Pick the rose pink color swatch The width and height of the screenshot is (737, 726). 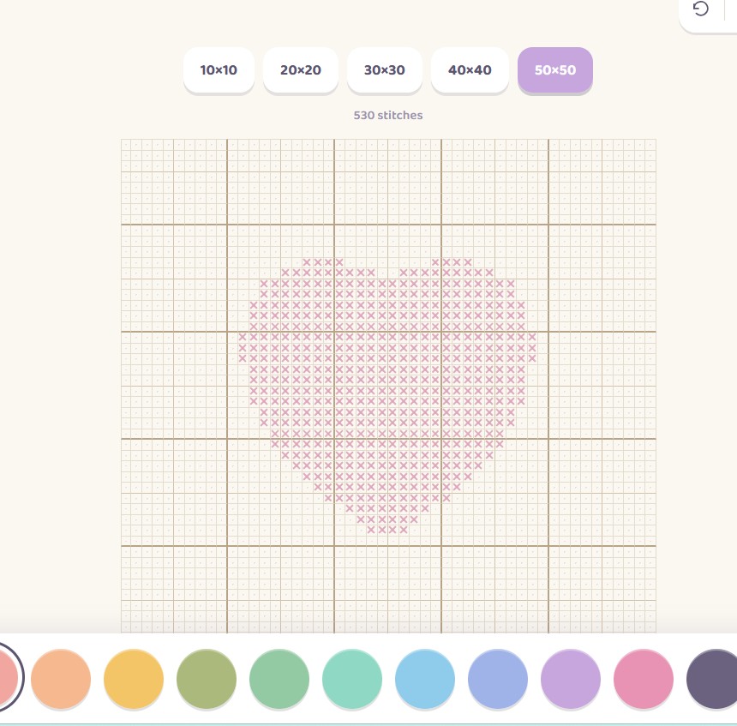tap(644, 679)
